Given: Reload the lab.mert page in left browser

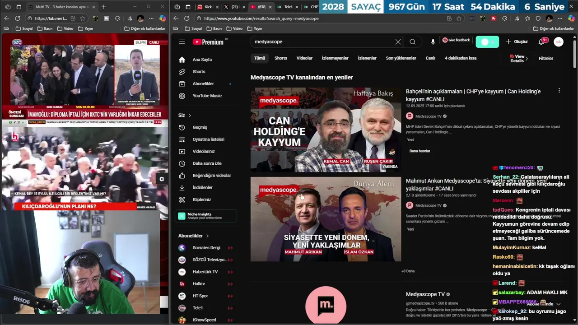Looking at the screenshot, I should (x=17, y=18).
